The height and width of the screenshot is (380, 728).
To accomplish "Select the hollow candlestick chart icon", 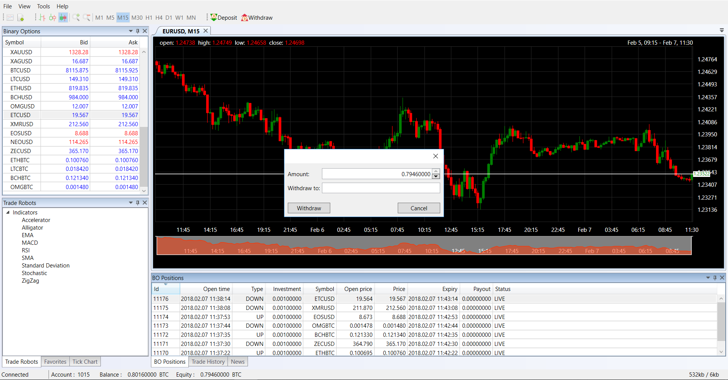I will [52, 18].
